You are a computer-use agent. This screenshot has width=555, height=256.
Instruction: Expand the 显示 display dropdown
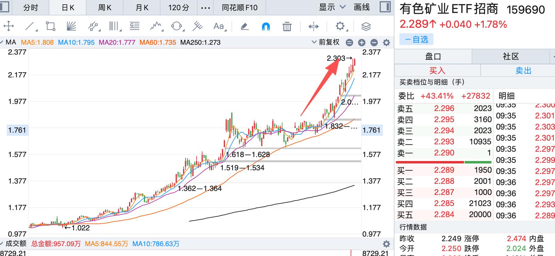point(332,7)
